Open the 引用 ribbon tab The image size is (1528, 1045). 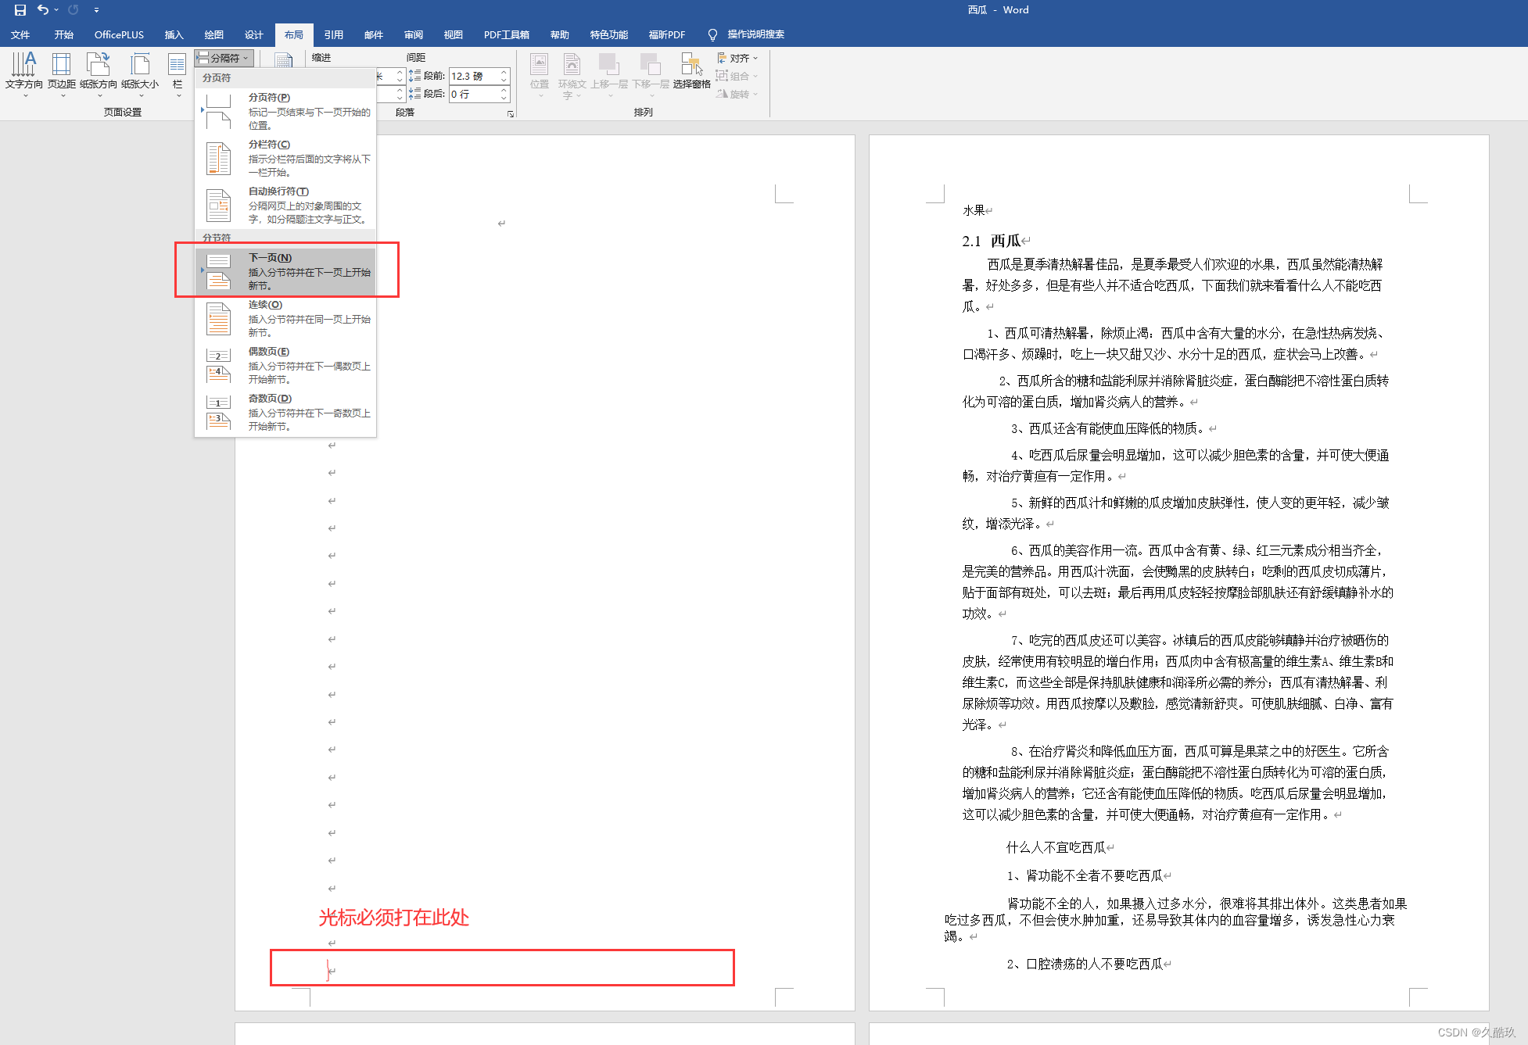pos(334,34)
